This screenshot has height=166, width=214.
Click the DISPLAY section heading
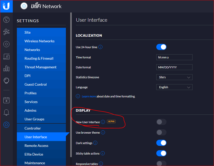click(83, 110)
